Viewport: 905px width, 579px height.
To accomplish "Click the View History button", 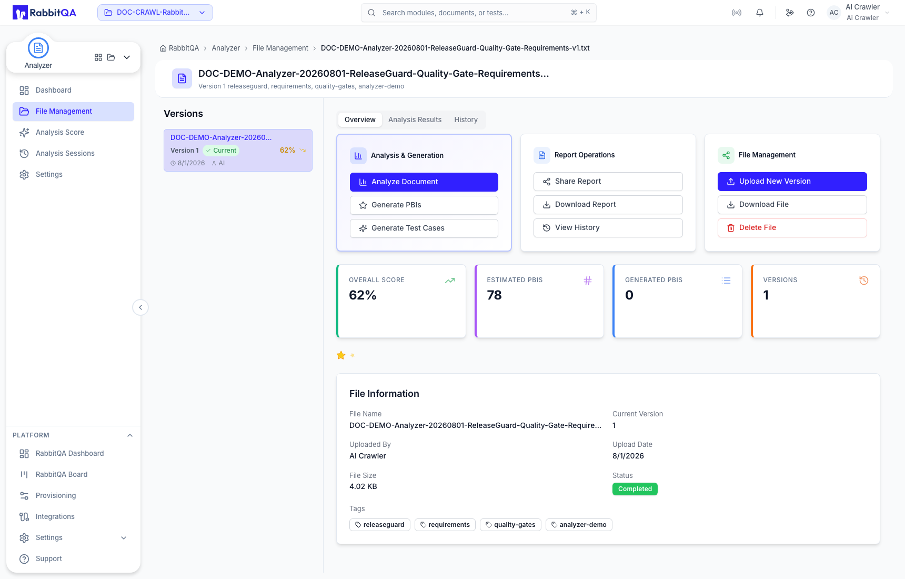I will pos(608,228).
